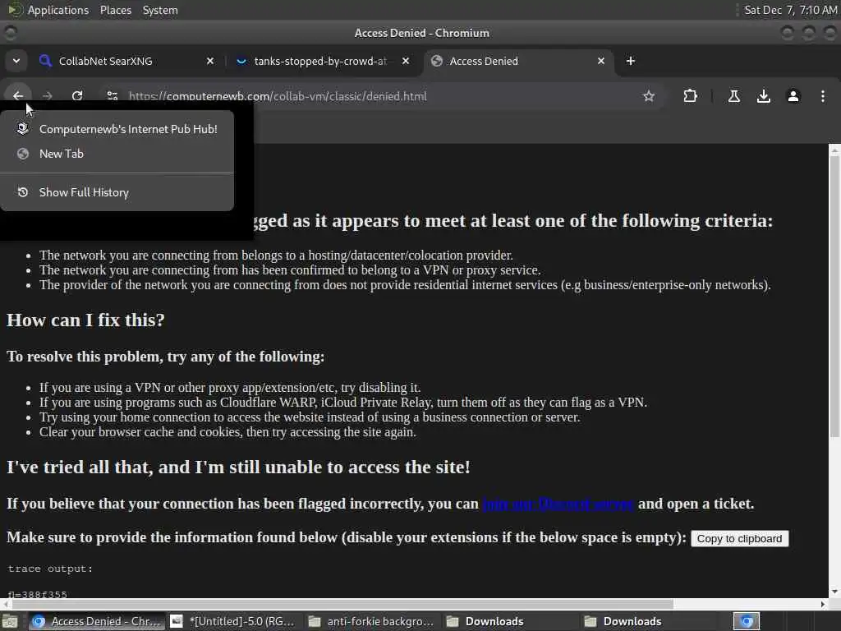Open the profile avatar icon
841x631 pixels.
793,96
